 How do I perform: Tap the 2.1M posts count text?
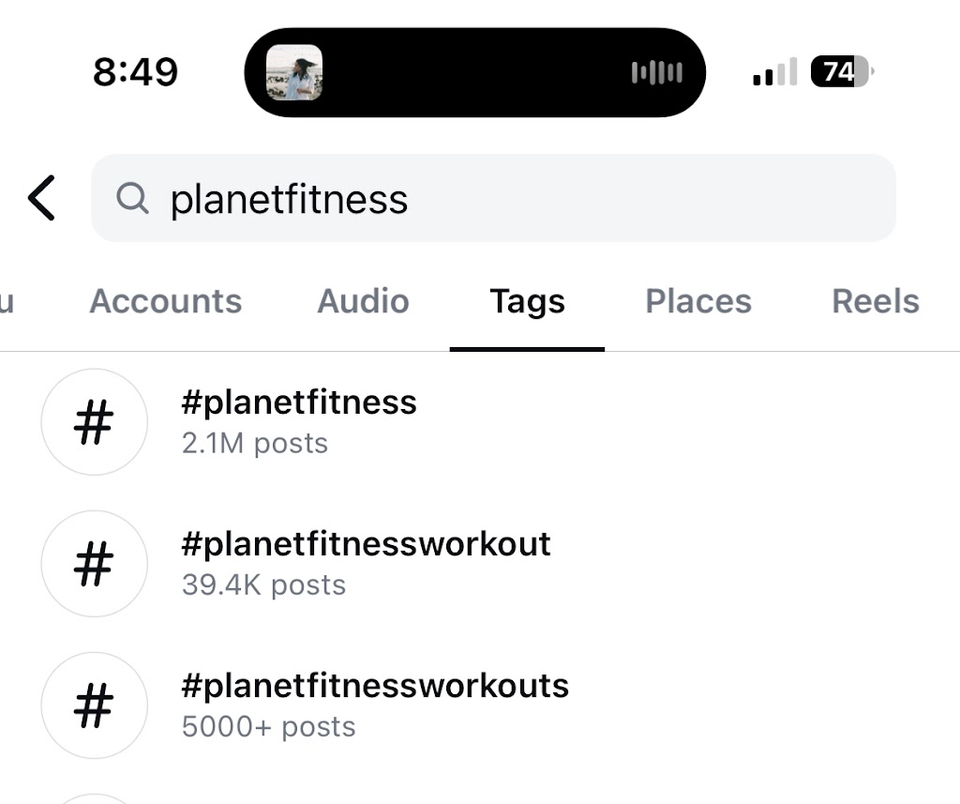(x=255, y=443)
